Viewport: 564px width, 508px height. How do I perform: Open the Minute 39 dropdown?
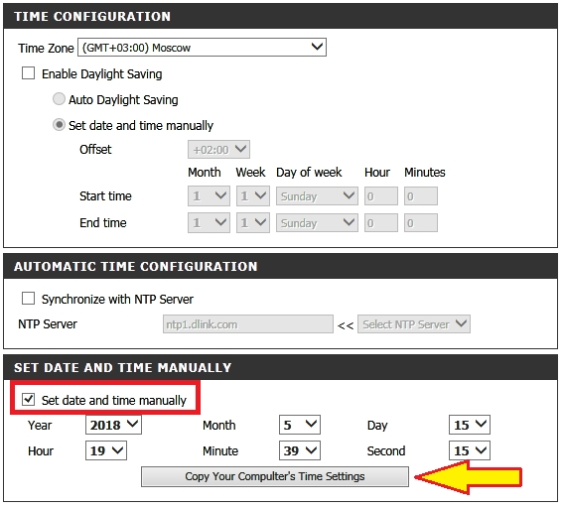point(300,450)
